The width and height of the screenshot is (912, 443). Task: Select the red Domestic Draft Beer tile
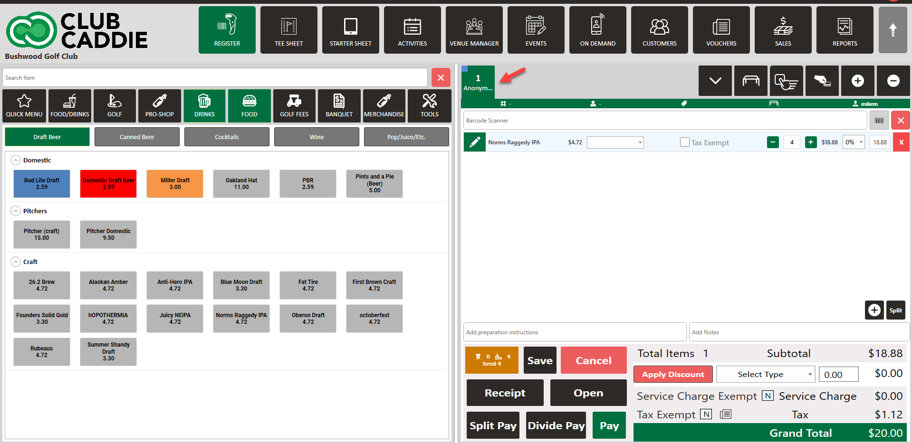(x=108, y=184)
